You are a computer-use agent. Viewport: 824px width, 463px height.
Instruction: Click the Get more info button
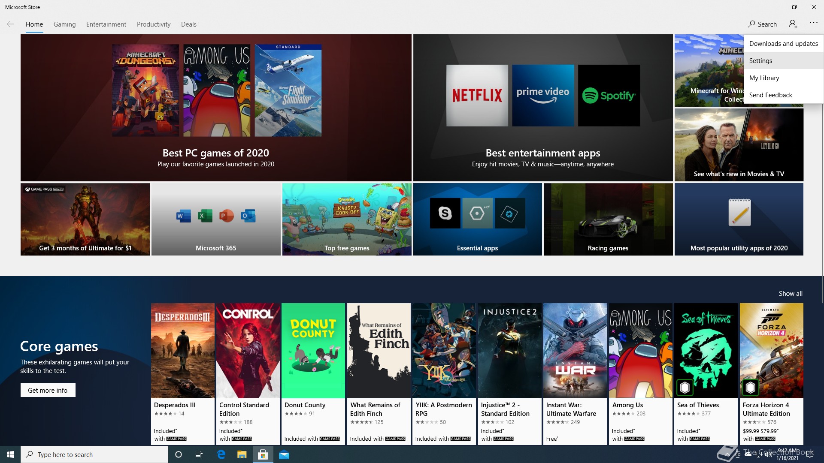[x=48, y=390]
